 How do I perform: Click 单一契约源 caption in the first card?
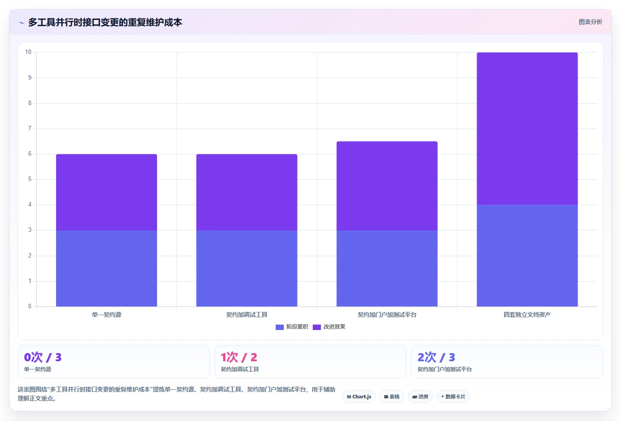38,369
